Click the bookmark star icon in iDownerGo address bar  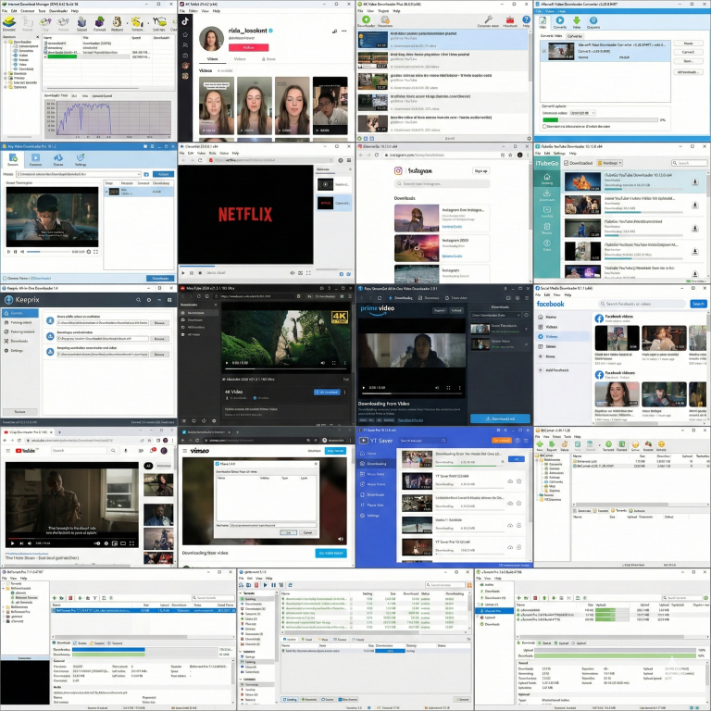[511, 156]
